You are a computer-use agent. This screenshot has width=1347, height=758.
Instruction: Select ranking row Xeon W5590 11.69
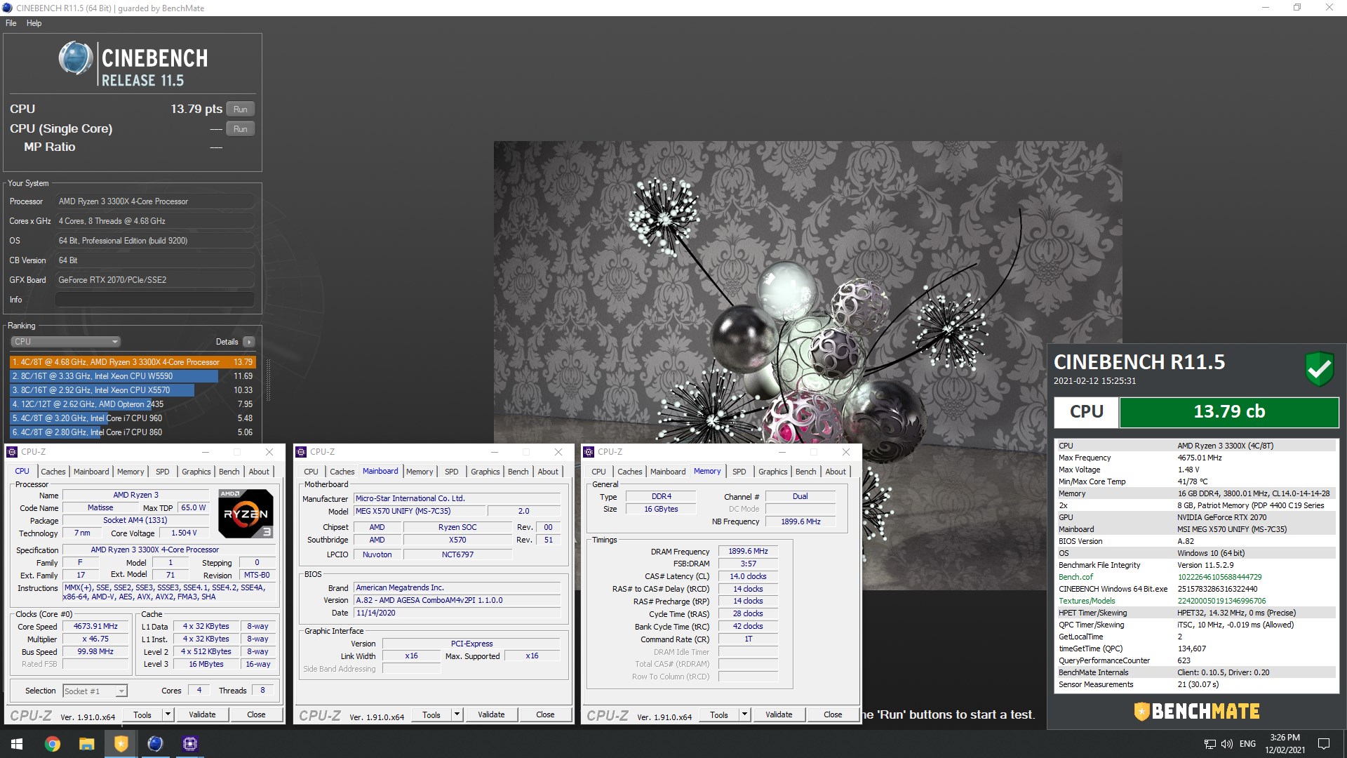click(x=133, y=376)
